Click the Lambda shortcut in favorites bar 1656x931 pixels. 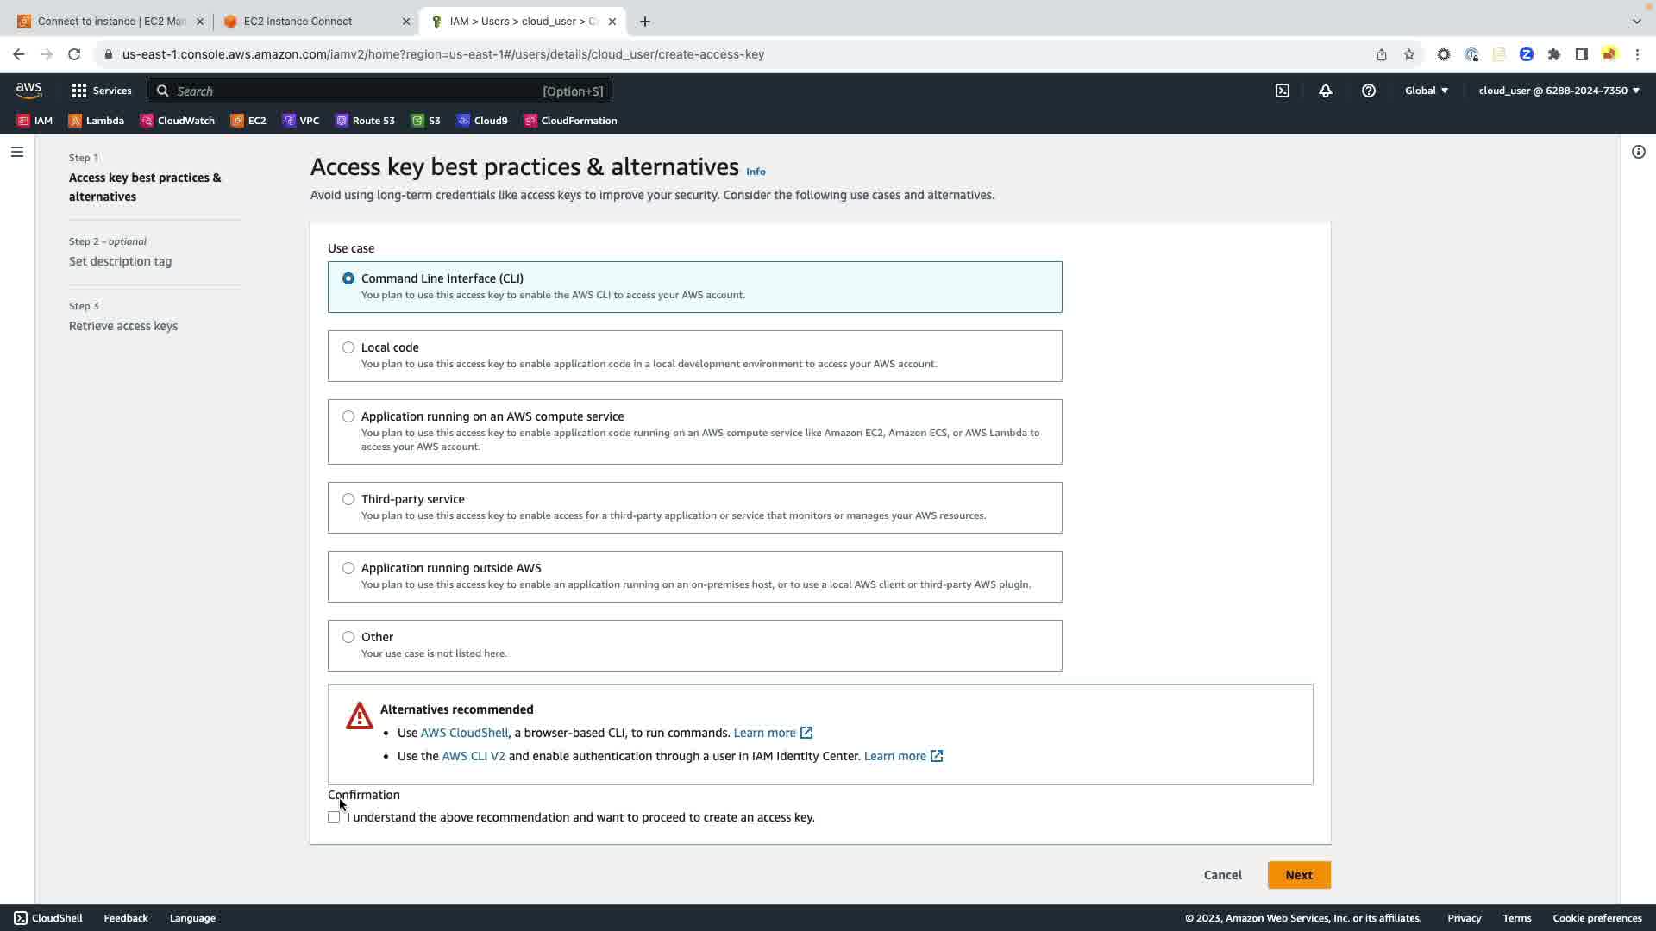click(97, 121)
